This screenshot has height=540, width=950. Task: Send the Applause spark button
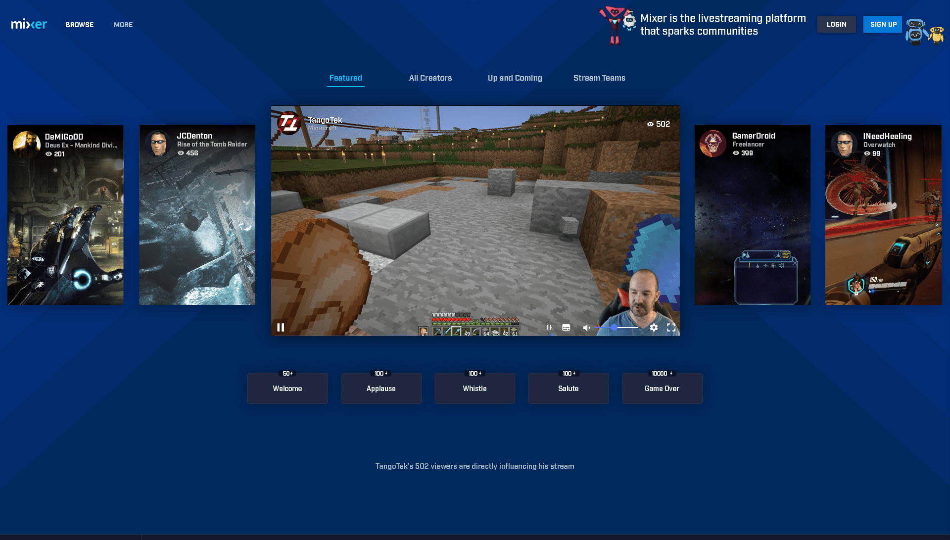(x=381, y=389)
